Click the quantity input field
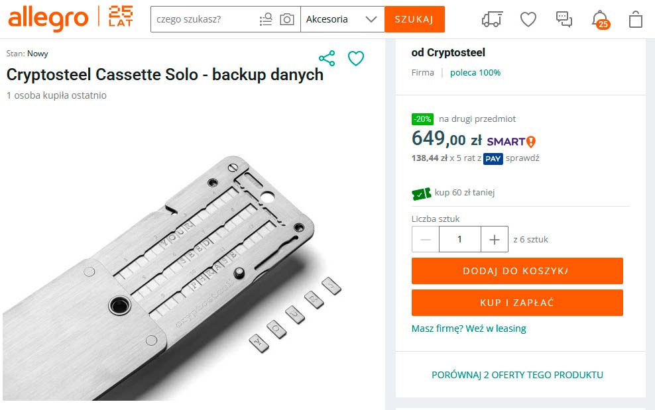 tap(460, 239)
